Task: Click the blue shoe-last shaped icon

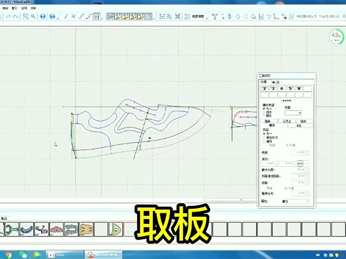Action: click(170, 17)
